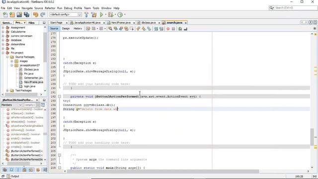This screenshot has width=318, height=179.
Task: Click the Redo toolbar icon
Action: 43,14
